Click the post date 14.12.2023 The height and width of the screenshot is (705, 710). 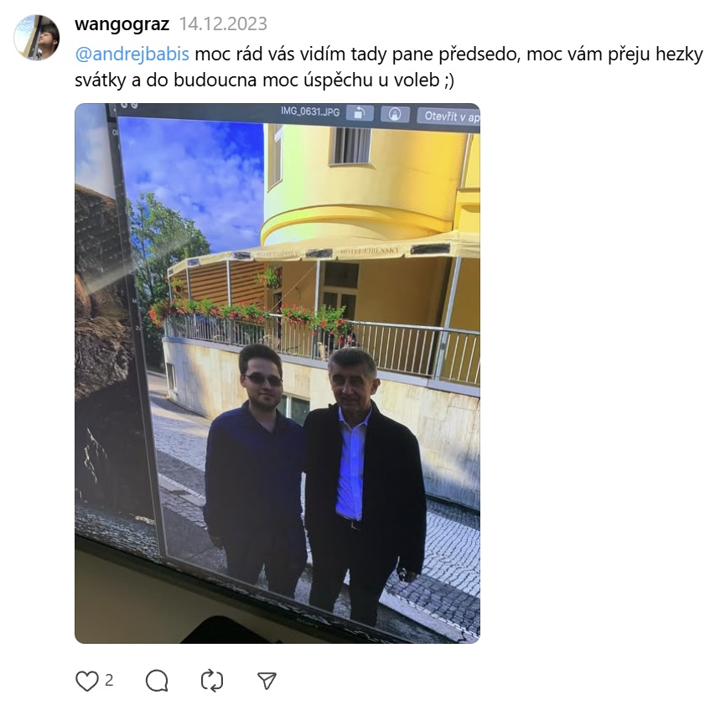223,24
